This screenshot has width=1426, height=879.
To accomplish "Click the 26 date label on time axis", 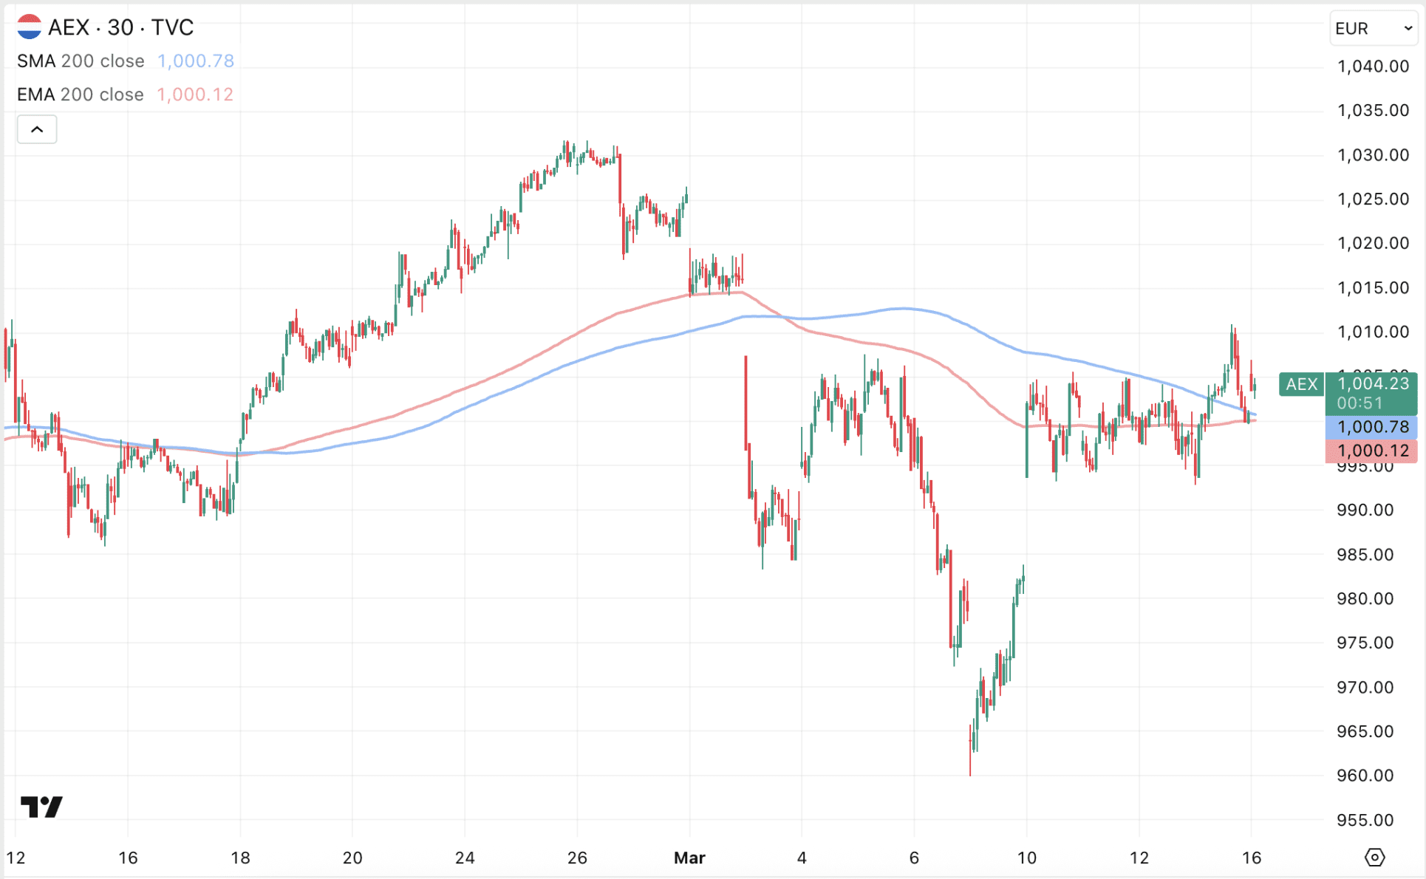I will [x=577, y=858].
